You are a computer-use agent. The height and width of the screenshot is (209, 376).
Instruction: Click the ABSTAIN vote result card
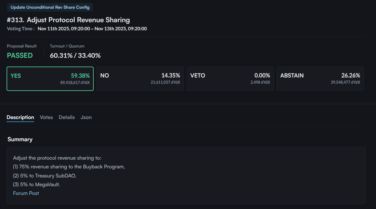320,78
